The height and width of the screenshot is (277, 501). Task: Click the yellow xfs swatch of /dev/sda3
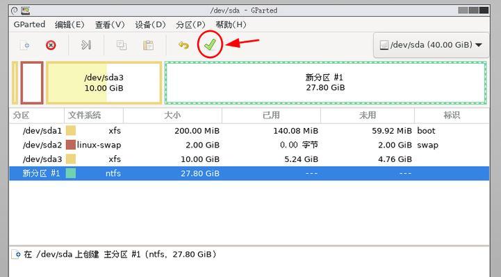click(x=71, y=159)
